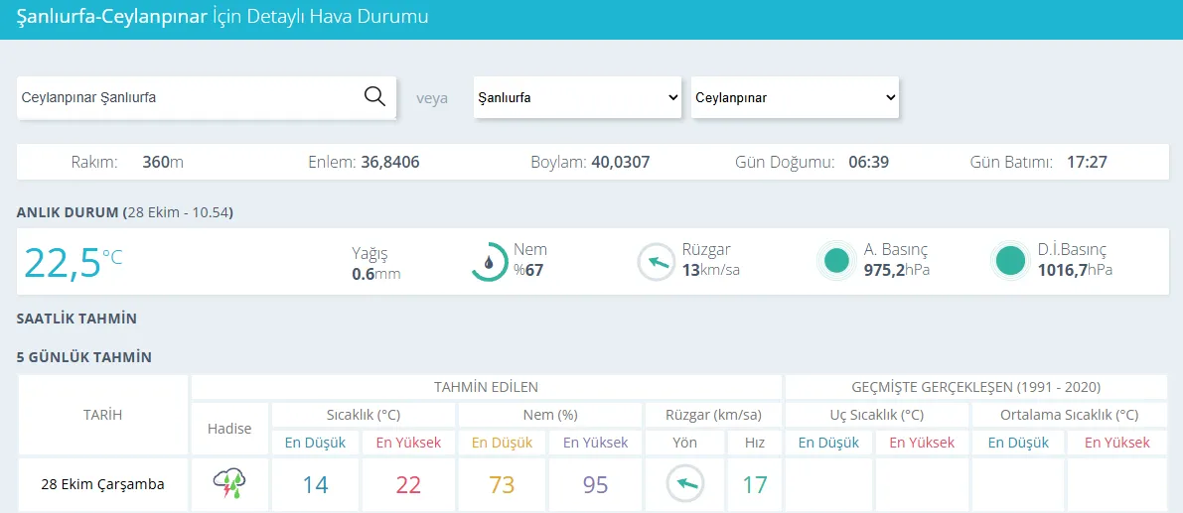This screenshot has height=513, width=1183.
Task: Click the Rakım 360m value
Action: [162, 162]
